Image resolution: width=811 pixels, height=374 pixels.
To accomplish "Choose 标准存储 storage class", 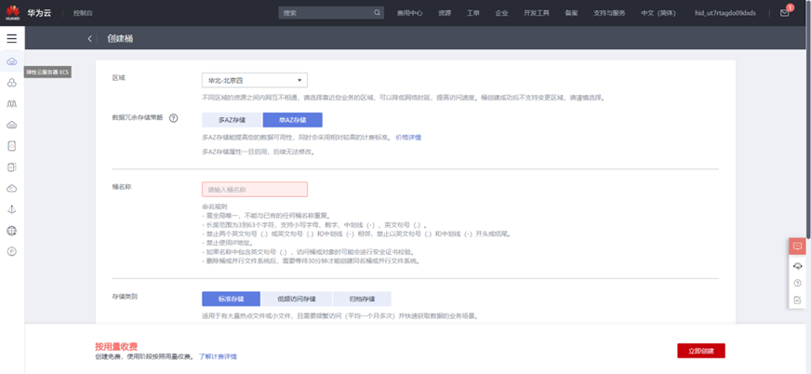I will point(232,299).
